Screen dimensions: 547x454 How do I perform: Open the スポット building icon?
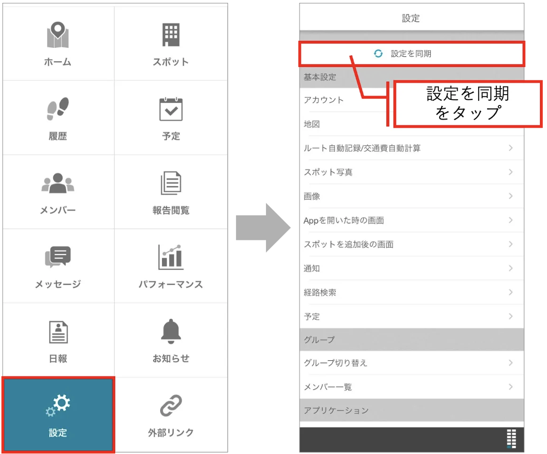171,35
